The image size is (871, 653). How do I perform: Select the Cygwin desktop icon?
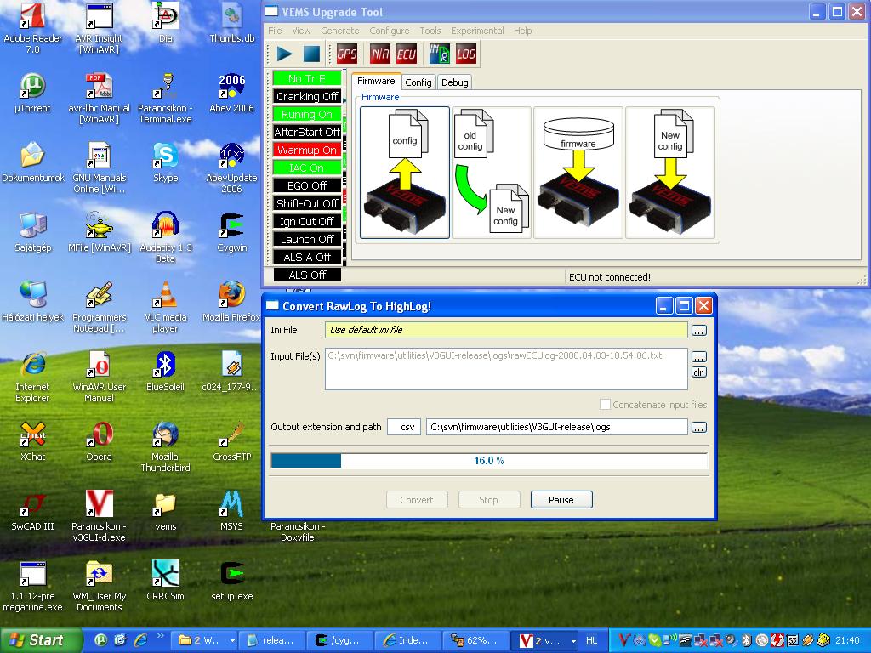[231, 233]
